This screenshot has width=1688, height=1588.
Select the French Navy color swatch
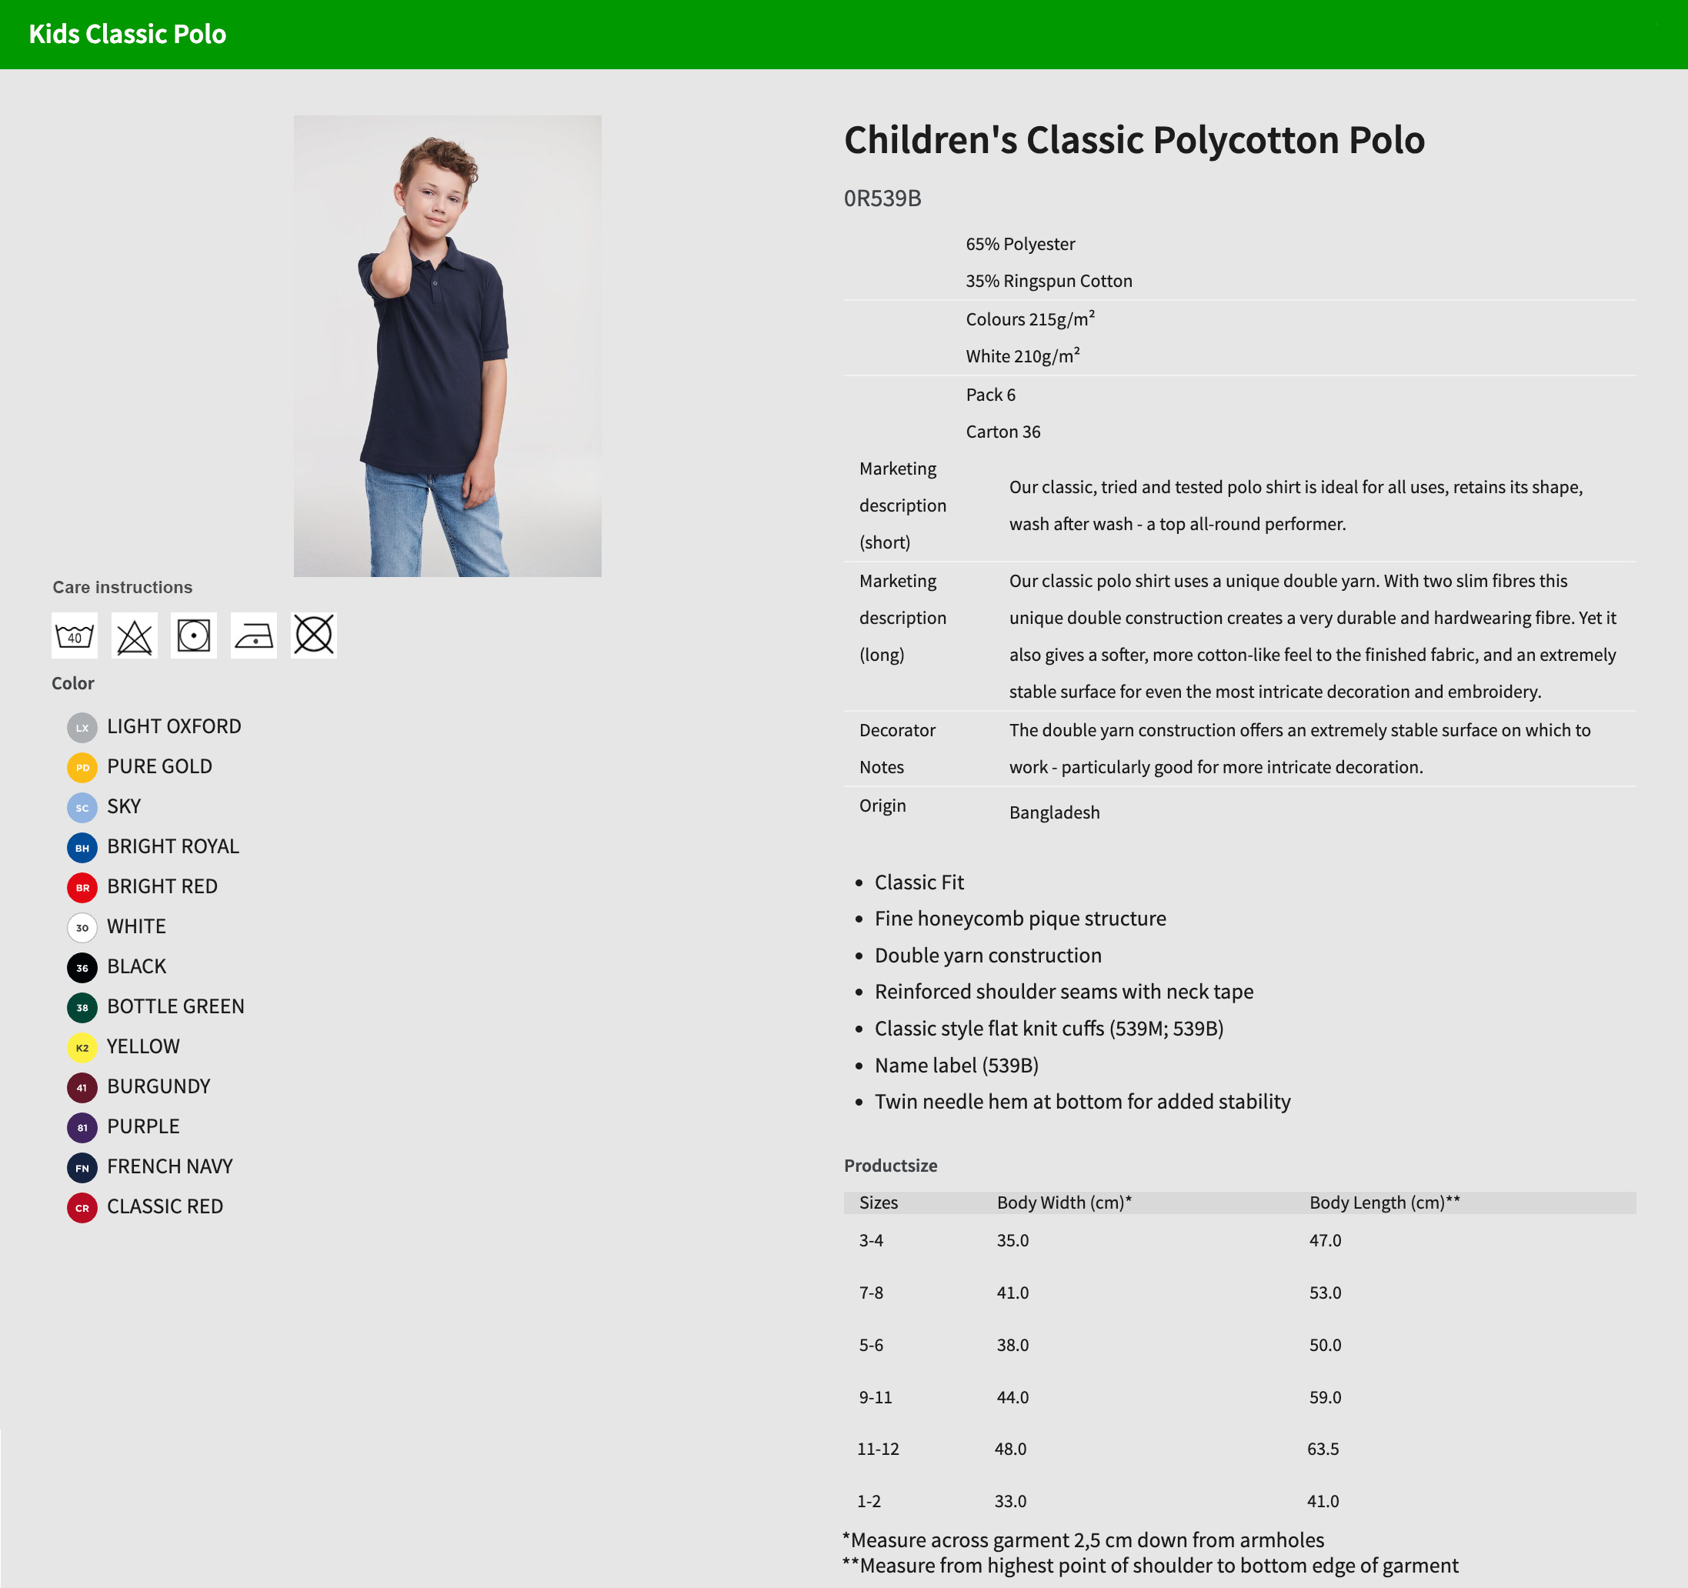82,1168
